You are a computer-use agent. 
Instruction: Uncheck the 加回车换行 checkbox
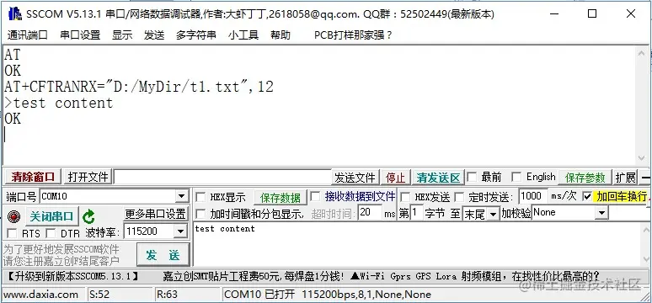pyautogui.click(x=587, y=196)
